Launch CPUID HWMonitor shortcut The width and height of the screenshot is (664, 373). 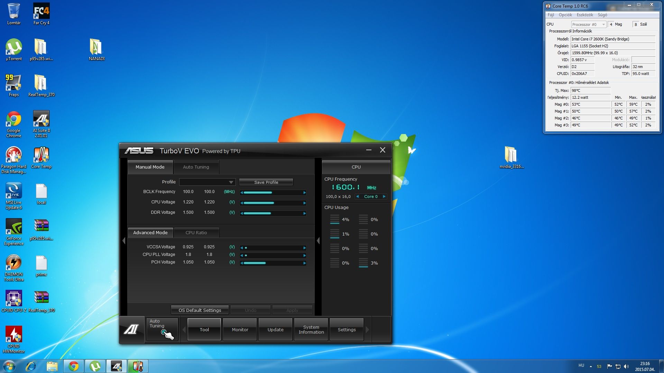(14, 340)
